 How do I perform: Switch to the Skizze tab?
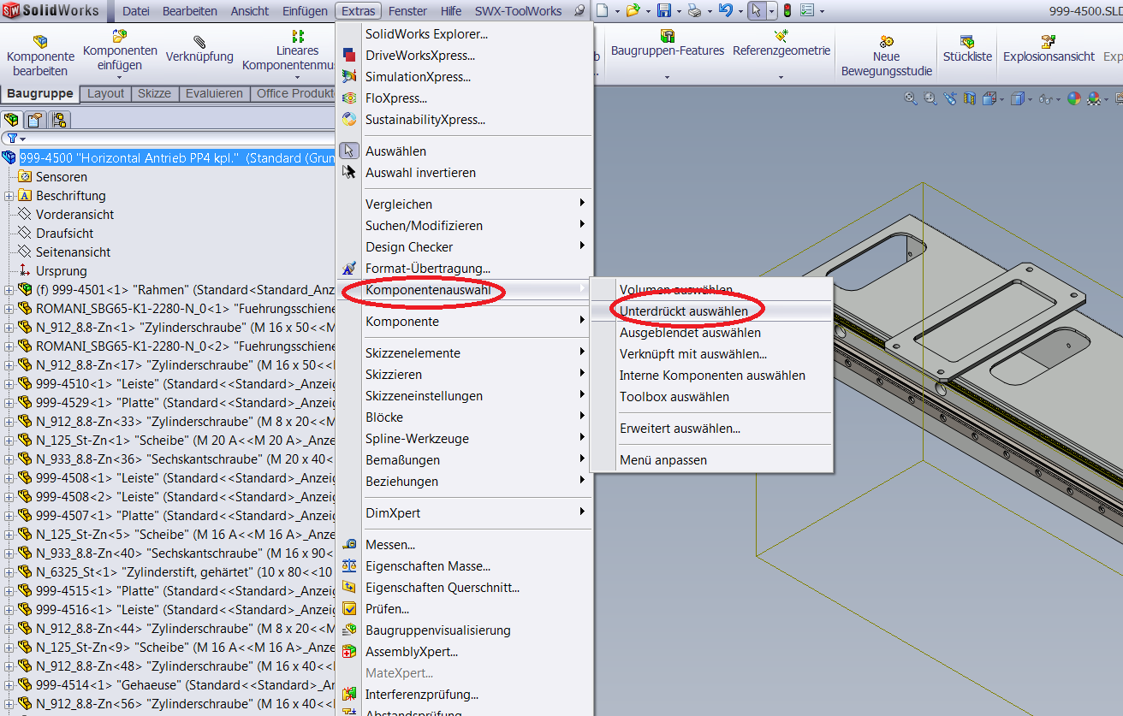click(154, 94)
